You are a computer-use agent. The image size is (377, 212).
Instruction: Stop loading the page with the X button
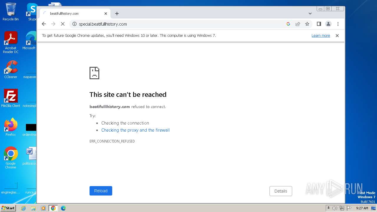[x=63, y=24]
